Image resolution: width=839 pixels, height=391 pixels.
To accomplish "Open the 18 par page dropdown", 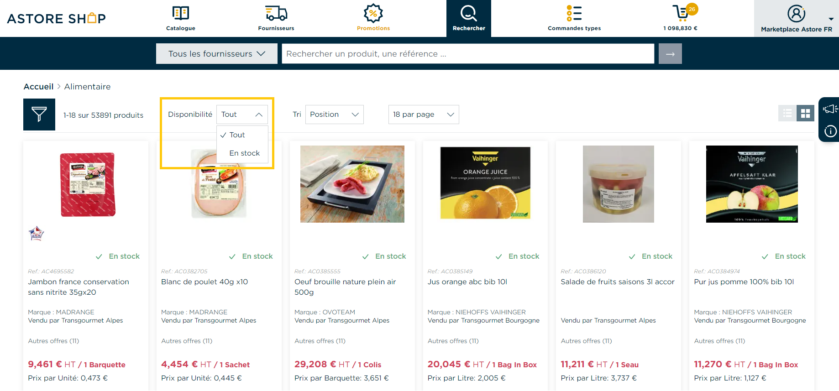I will pos(424,115).
